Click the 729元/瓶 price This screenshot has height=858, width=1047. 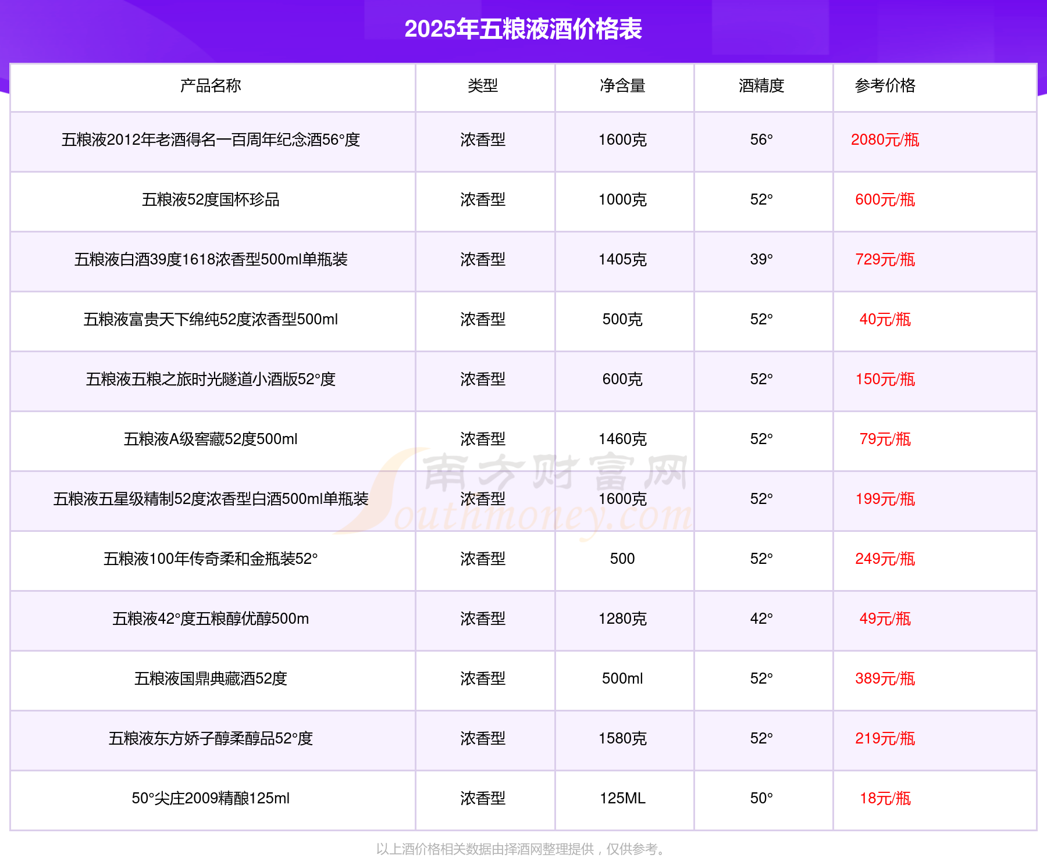(885, 260)
